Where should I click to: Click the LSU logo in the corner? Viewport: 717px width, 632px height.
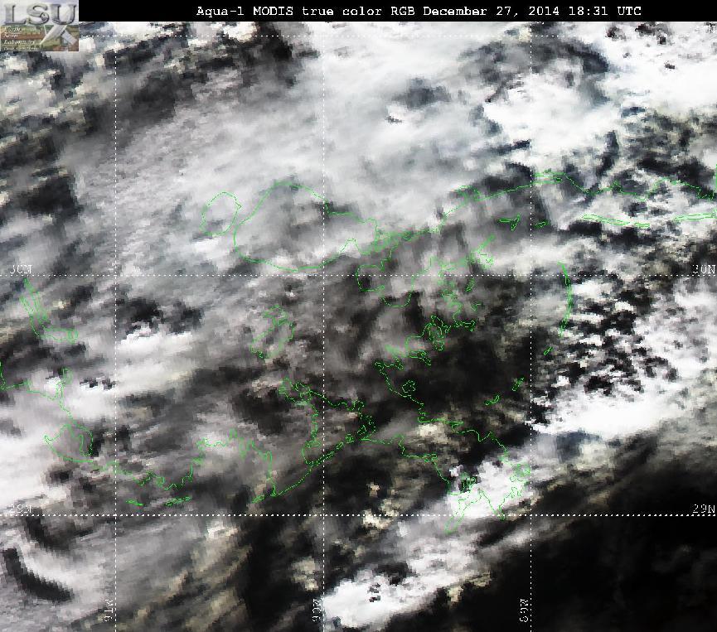tap(39, 26)
